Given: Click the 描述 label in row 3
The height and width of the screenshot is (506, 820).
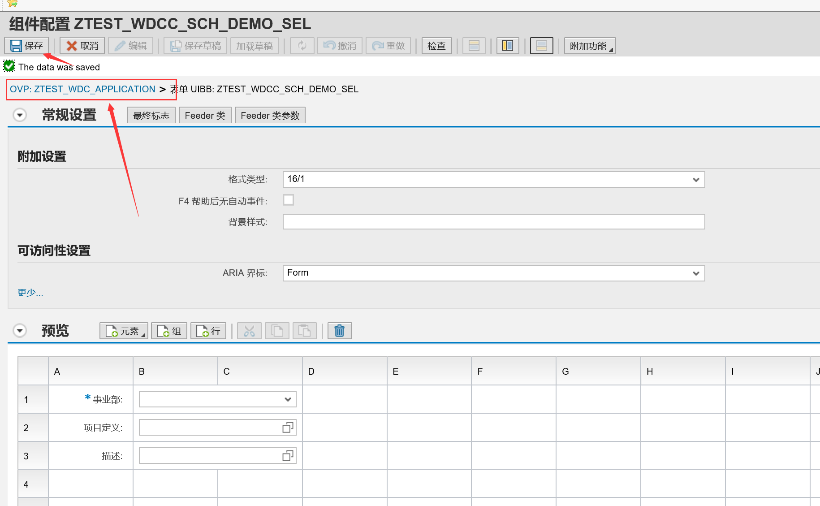Looking at the screenshot, I should (x=112, y=456).
